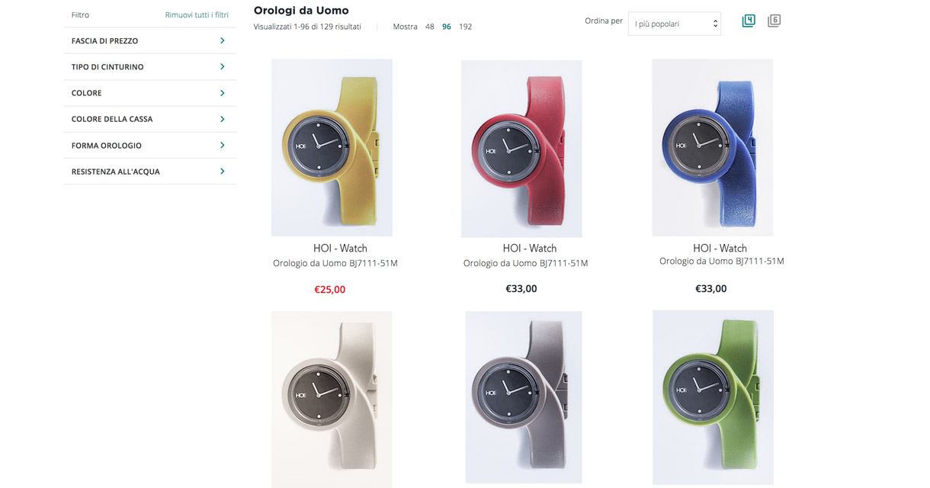Open the Ordina per sort dropdown
This screenshot has width=930, height=488.
click(674, 24)
